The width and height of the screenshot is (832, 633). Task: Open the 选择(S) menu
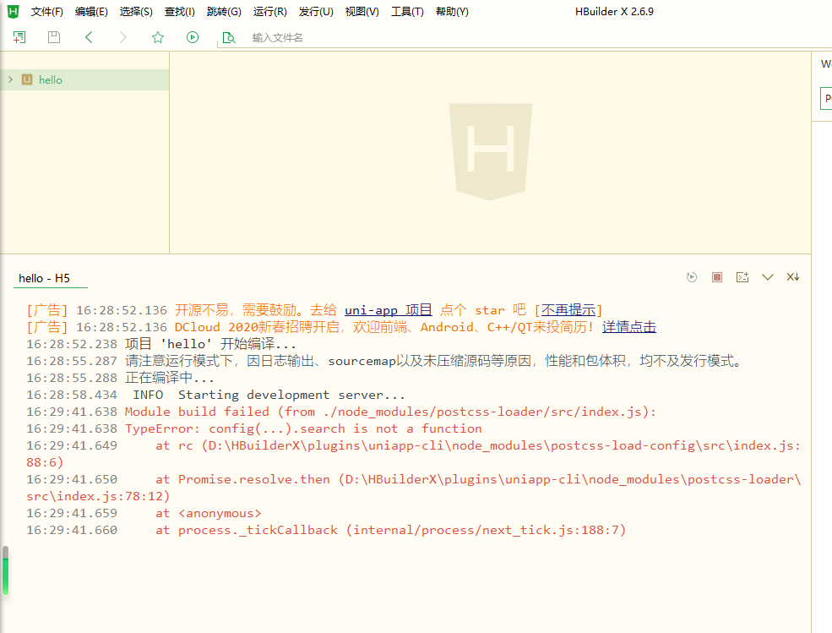(136, 12)
